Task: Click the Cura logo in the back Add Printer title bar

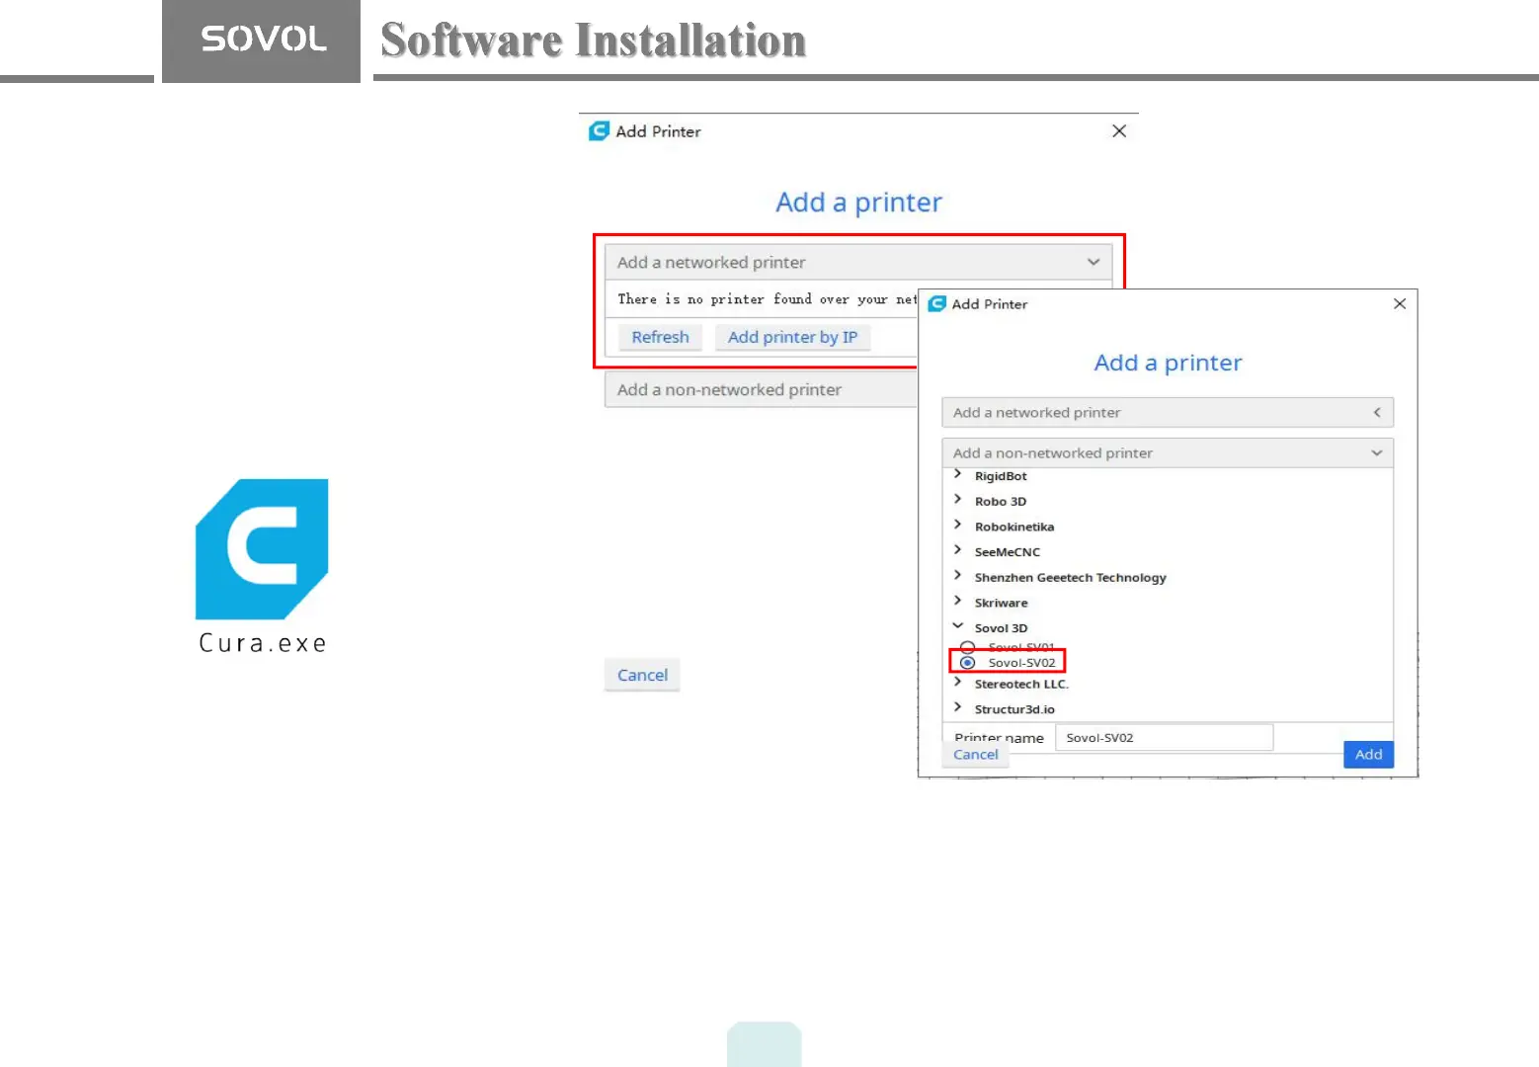Action: (599, 131)
